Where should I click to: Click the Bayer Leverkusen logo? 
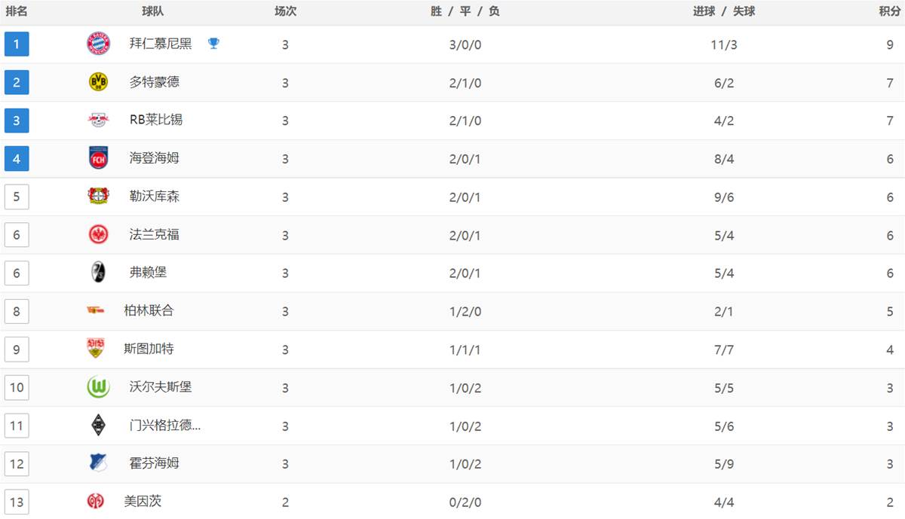pos(98,197)
